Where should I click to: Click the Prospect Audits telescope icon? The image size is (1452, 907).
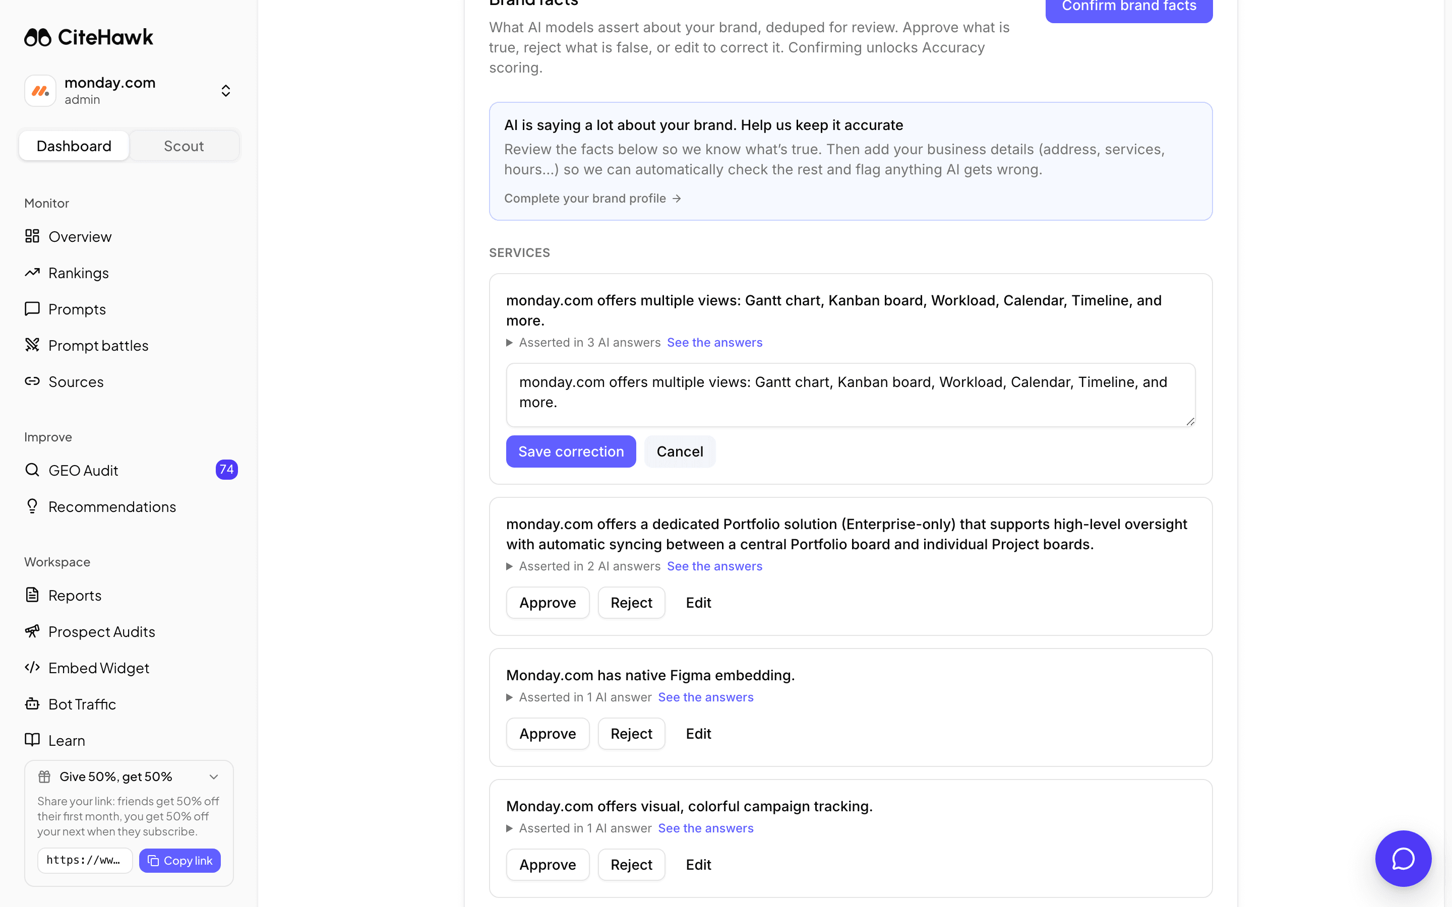tap(32, 631)
